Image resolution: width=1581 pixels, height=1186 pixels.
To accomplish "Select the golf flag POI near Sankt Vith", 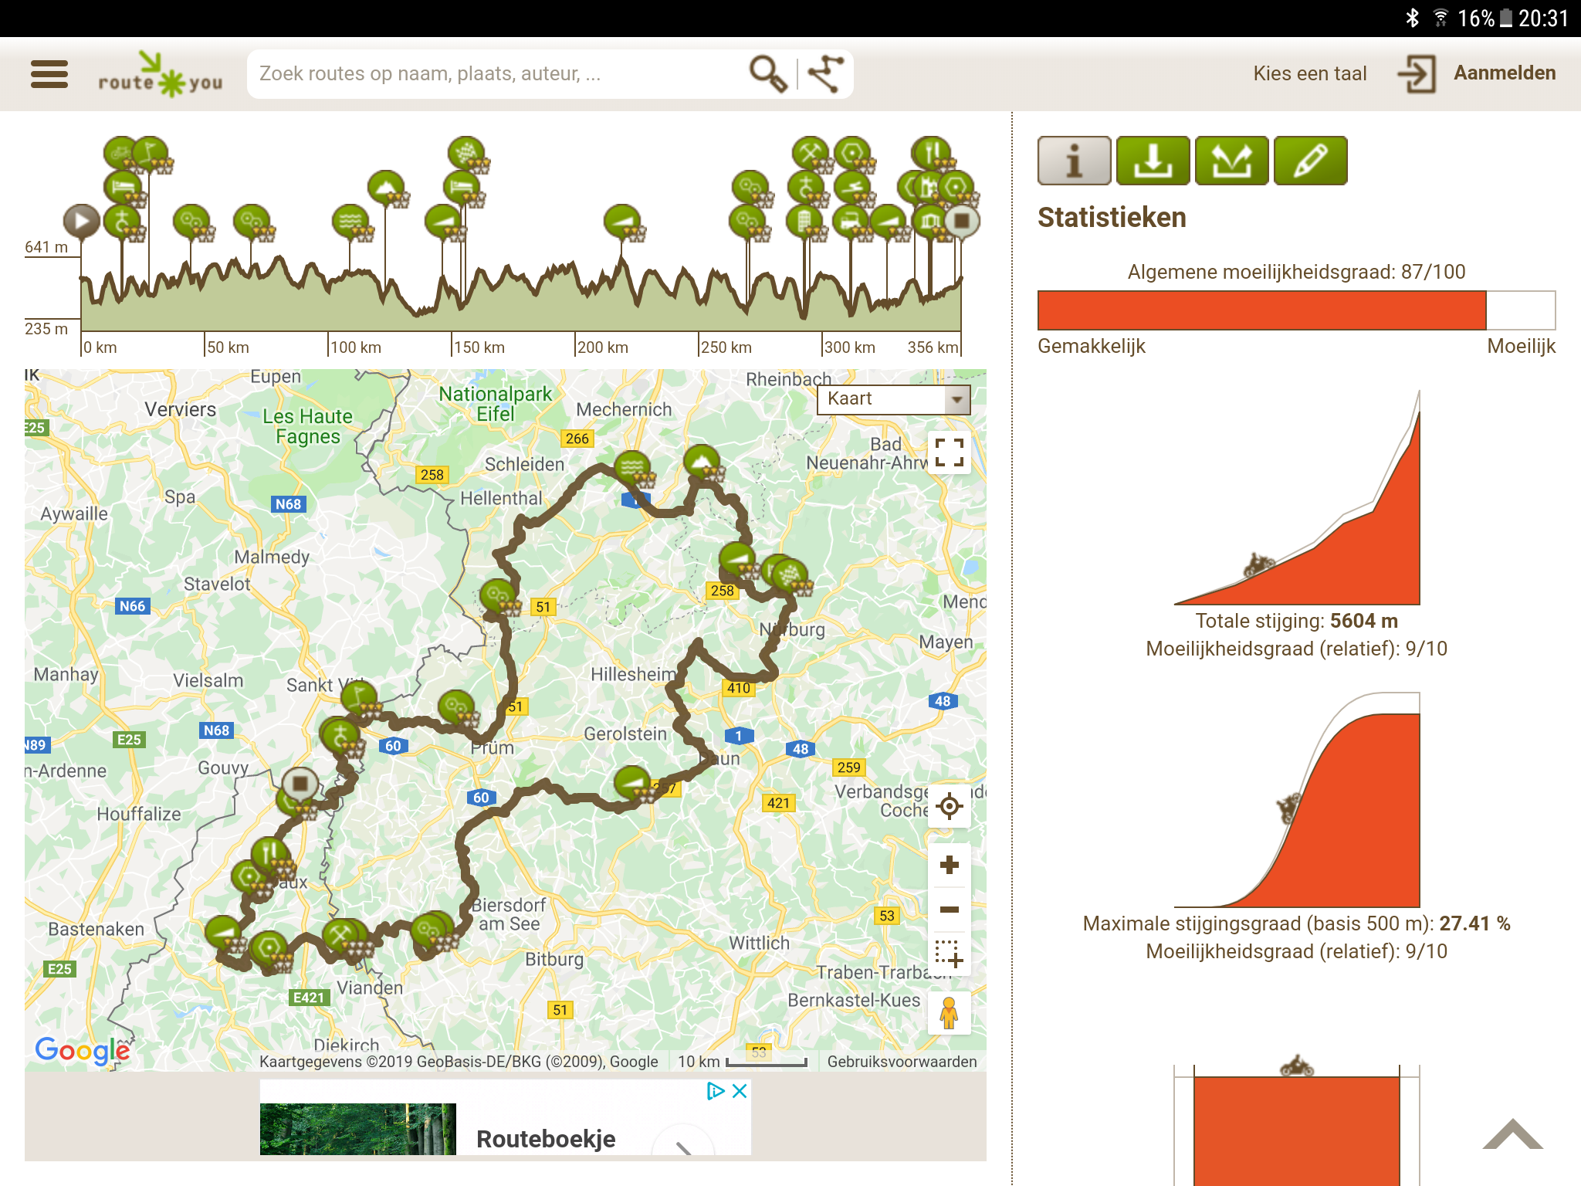I will pos(359,699).
